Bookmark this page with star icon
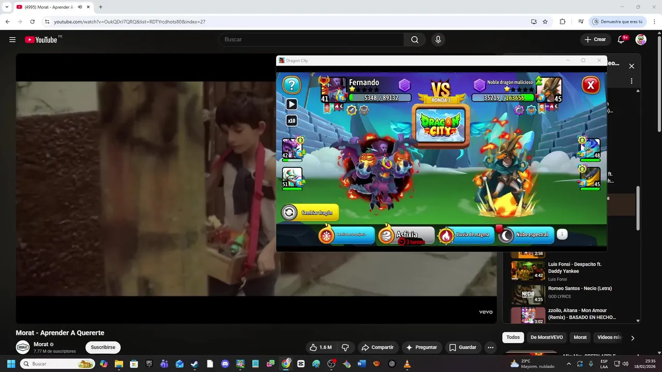The image size is (662, 372). 545,22
